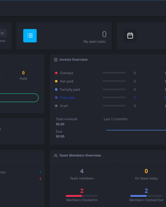Screen dimensions: 166x207
Task: Click the yellow Not paid status dot
Action: [x=56, y=81]
